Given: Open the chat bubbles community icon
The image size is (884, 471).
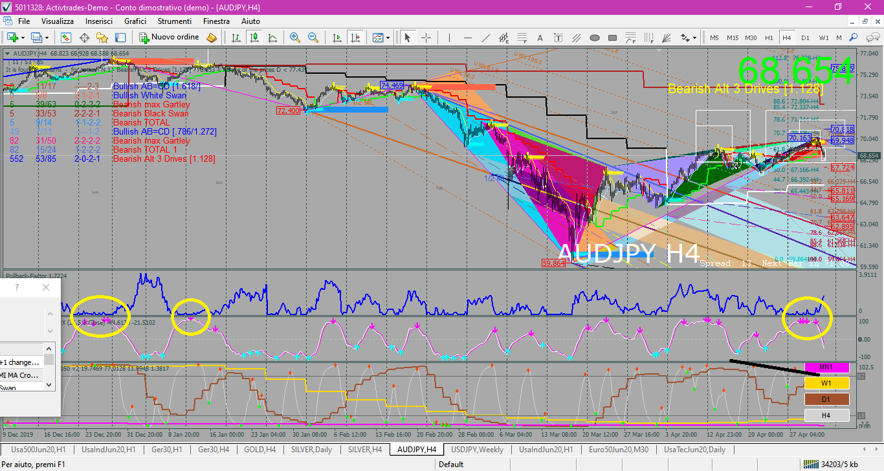Looking at the screenshot, I should 872,38.
